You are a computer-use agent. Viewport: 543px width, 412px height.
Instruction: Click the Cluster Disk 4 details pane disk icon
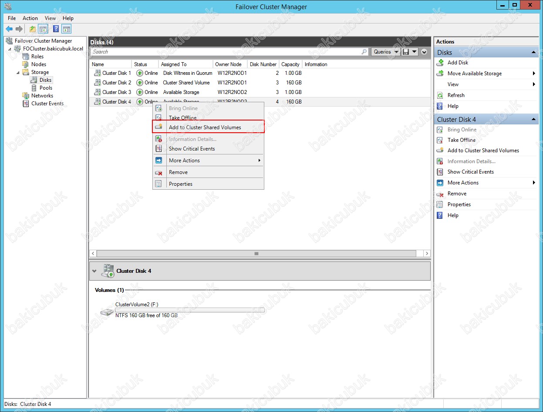tap(108, 271)
